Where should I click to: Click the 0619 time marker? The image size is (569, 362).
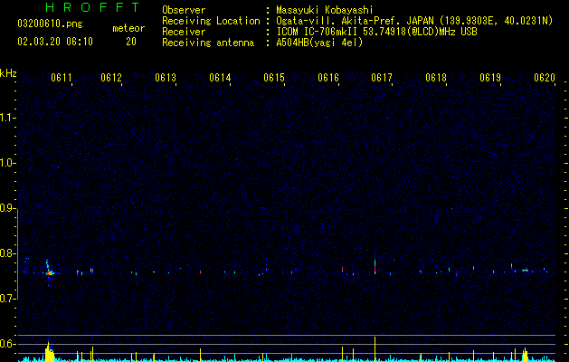[490, 77]
